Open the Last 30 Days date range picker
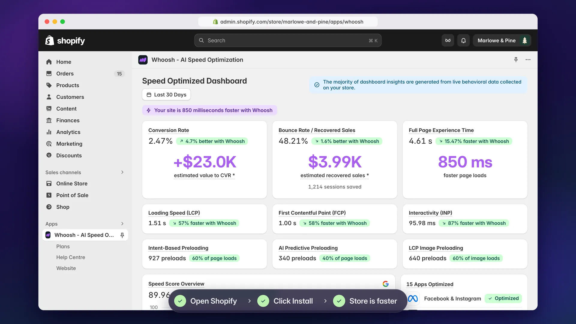The image size is (576, 324). click(x=166, y=94)
